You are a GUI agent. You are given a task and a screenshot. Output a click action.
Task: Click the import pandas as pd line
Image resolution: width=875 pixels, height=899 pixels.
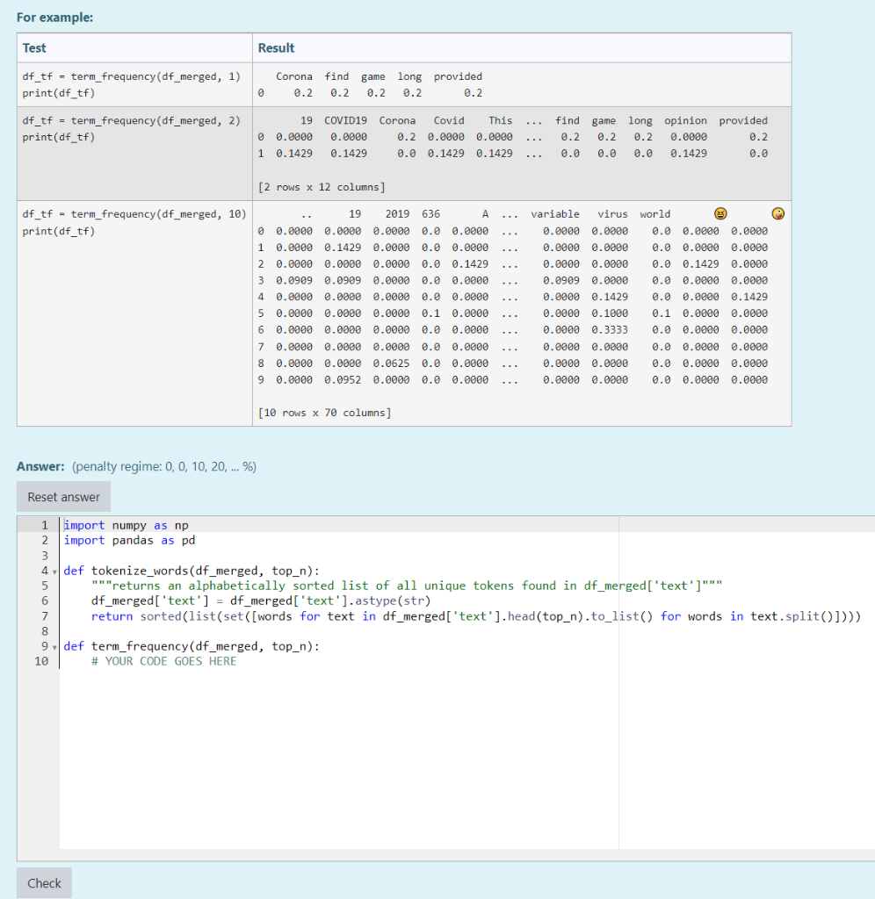pos(129,541)
